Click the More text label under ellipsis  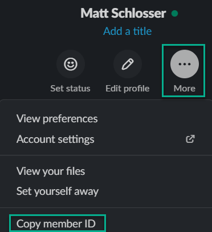185,89
